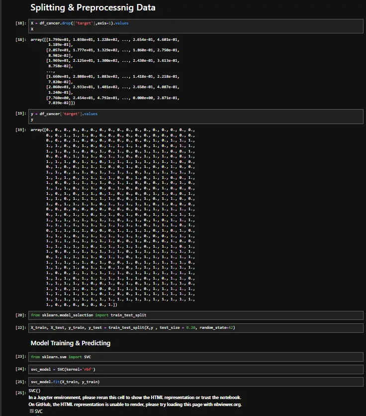Click the final y array line ending 1.])
This screenshot has width=366, height=416.
[x=82, y=305]
